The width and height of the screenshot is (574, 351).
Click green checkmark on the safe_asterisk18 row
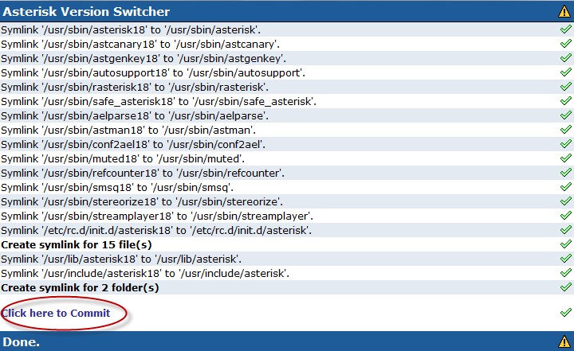(566, 100)
